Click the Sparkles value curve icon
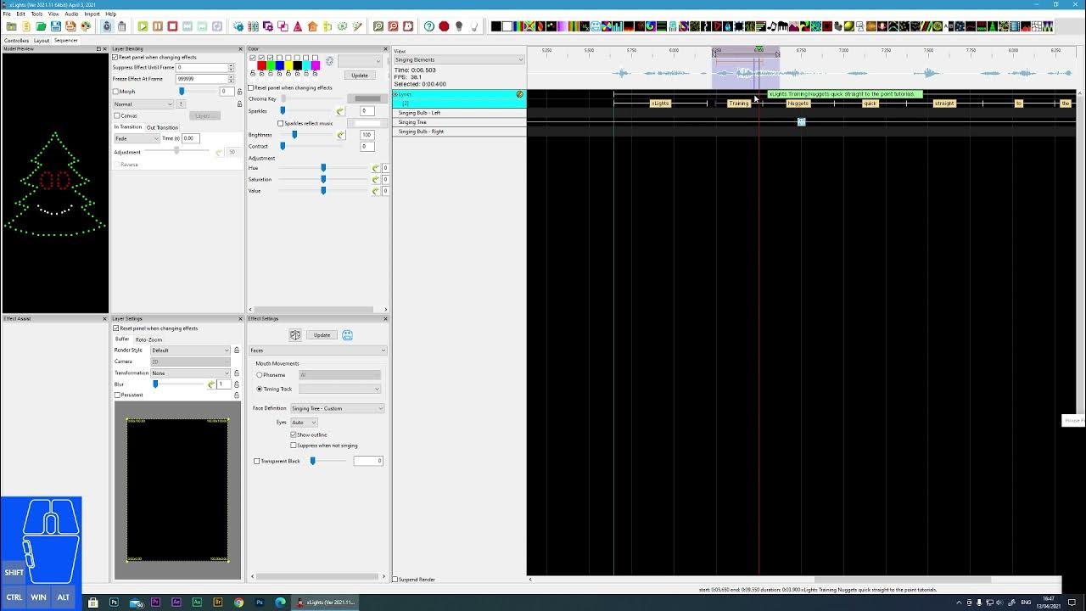Viewport: 1086px width, 611px height. [x=340, y=111]
